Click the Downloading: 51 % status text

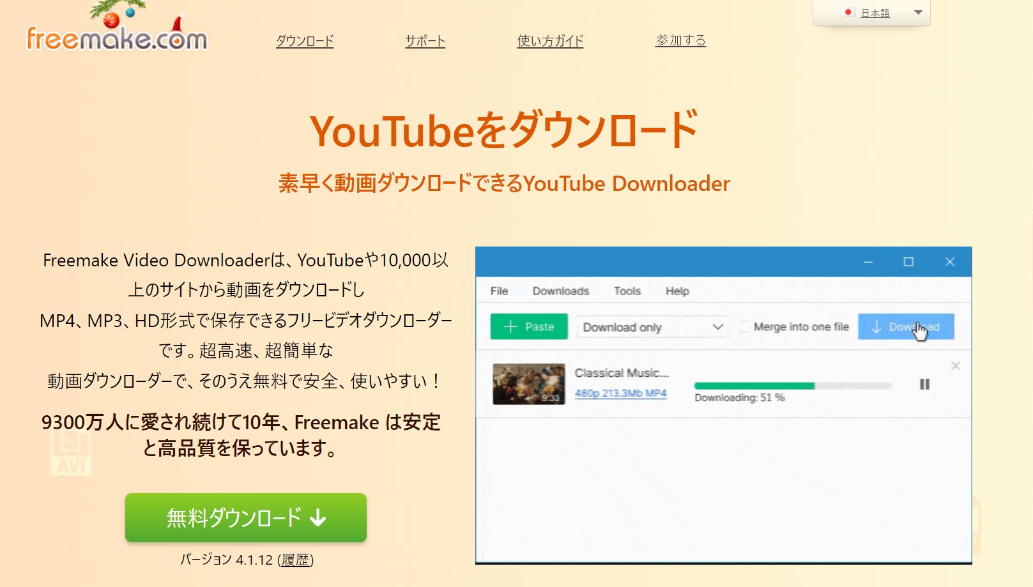(x=740, y=397)
